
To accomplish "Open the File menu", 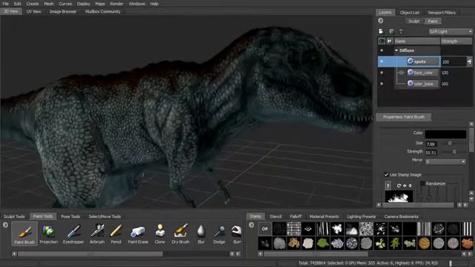I will click(5, 4).
